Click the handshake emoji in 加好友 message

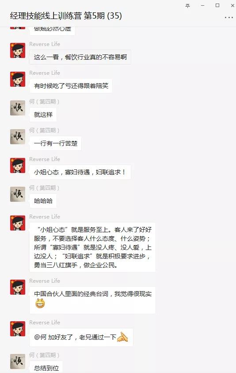[122, 337]
